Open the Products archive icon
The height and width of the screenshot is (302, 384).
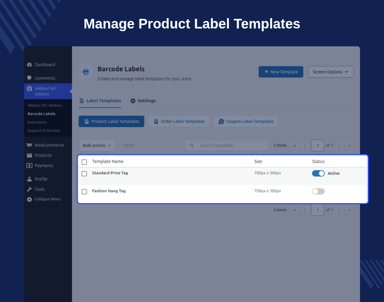(x=29, y=155)
